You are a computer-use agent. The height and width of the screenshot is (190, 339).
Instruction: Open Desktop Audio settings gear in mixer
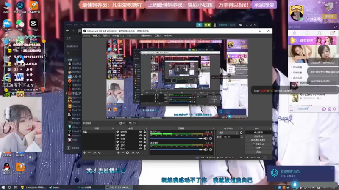(x=211, y=149)
